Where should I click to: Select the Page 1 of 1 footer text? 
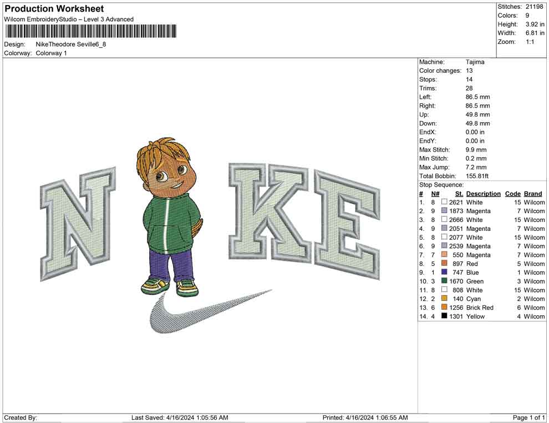pyautogui.click(x=528, y=417)
